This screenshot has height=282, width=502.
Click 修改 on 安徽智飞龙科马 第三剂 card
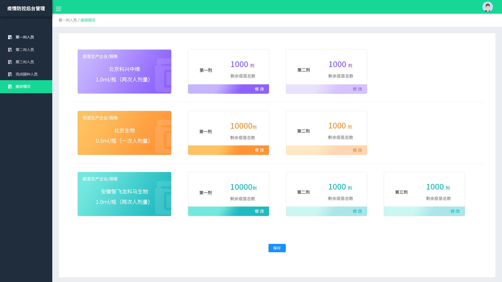point(455,211)
